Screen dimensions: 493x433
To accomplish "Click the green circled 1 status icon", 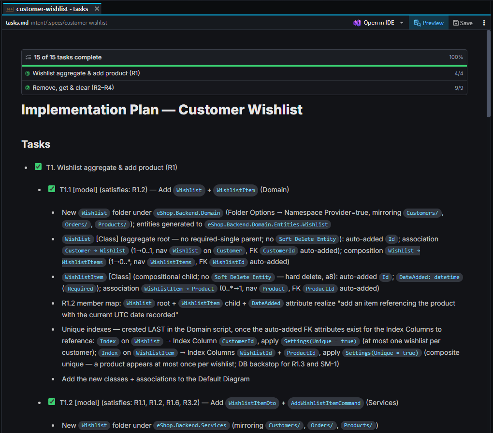I will pyautogui.click(x=28, y=73).
